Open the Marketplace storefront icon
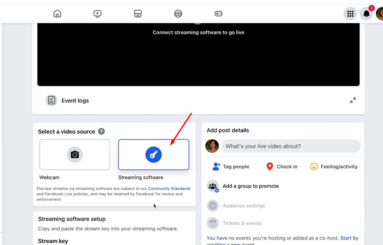This screenshot has height=245, width=383. tap(138, 14)
